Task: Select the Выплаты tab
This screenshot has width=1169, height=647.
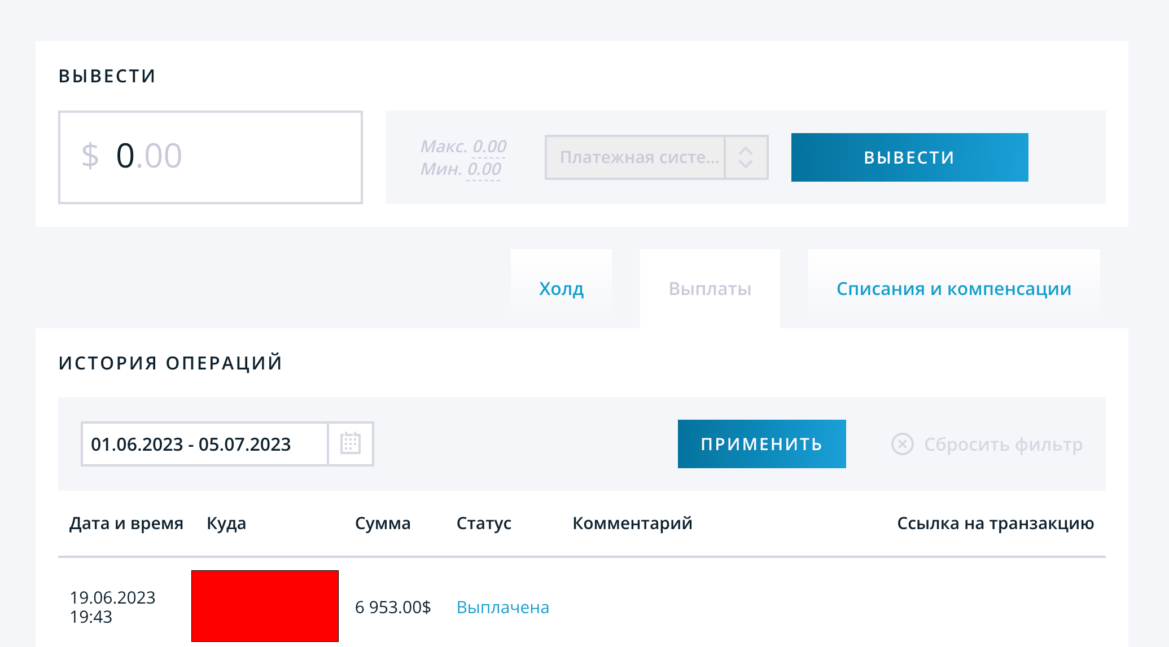Action: coord(710,289)
